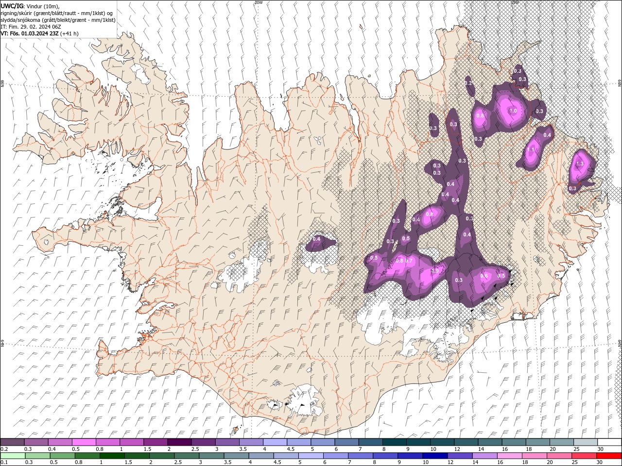The image size is (622, 466).
Task: Click the snow scale swatch between 0.2 and 0.3
Action: coord(13,442)
